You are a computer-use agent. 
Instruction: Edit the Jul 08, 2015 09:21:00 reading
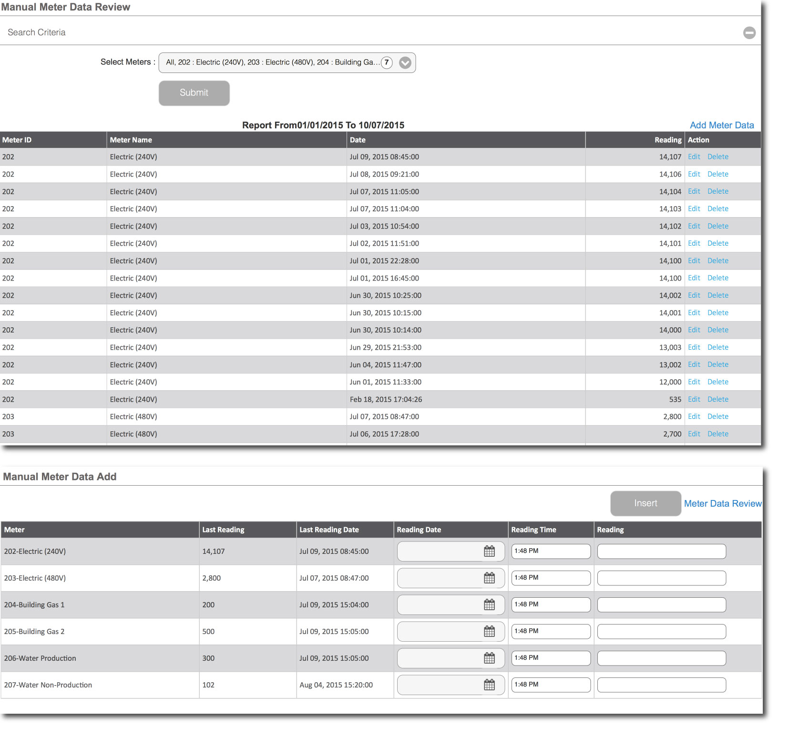694,174
